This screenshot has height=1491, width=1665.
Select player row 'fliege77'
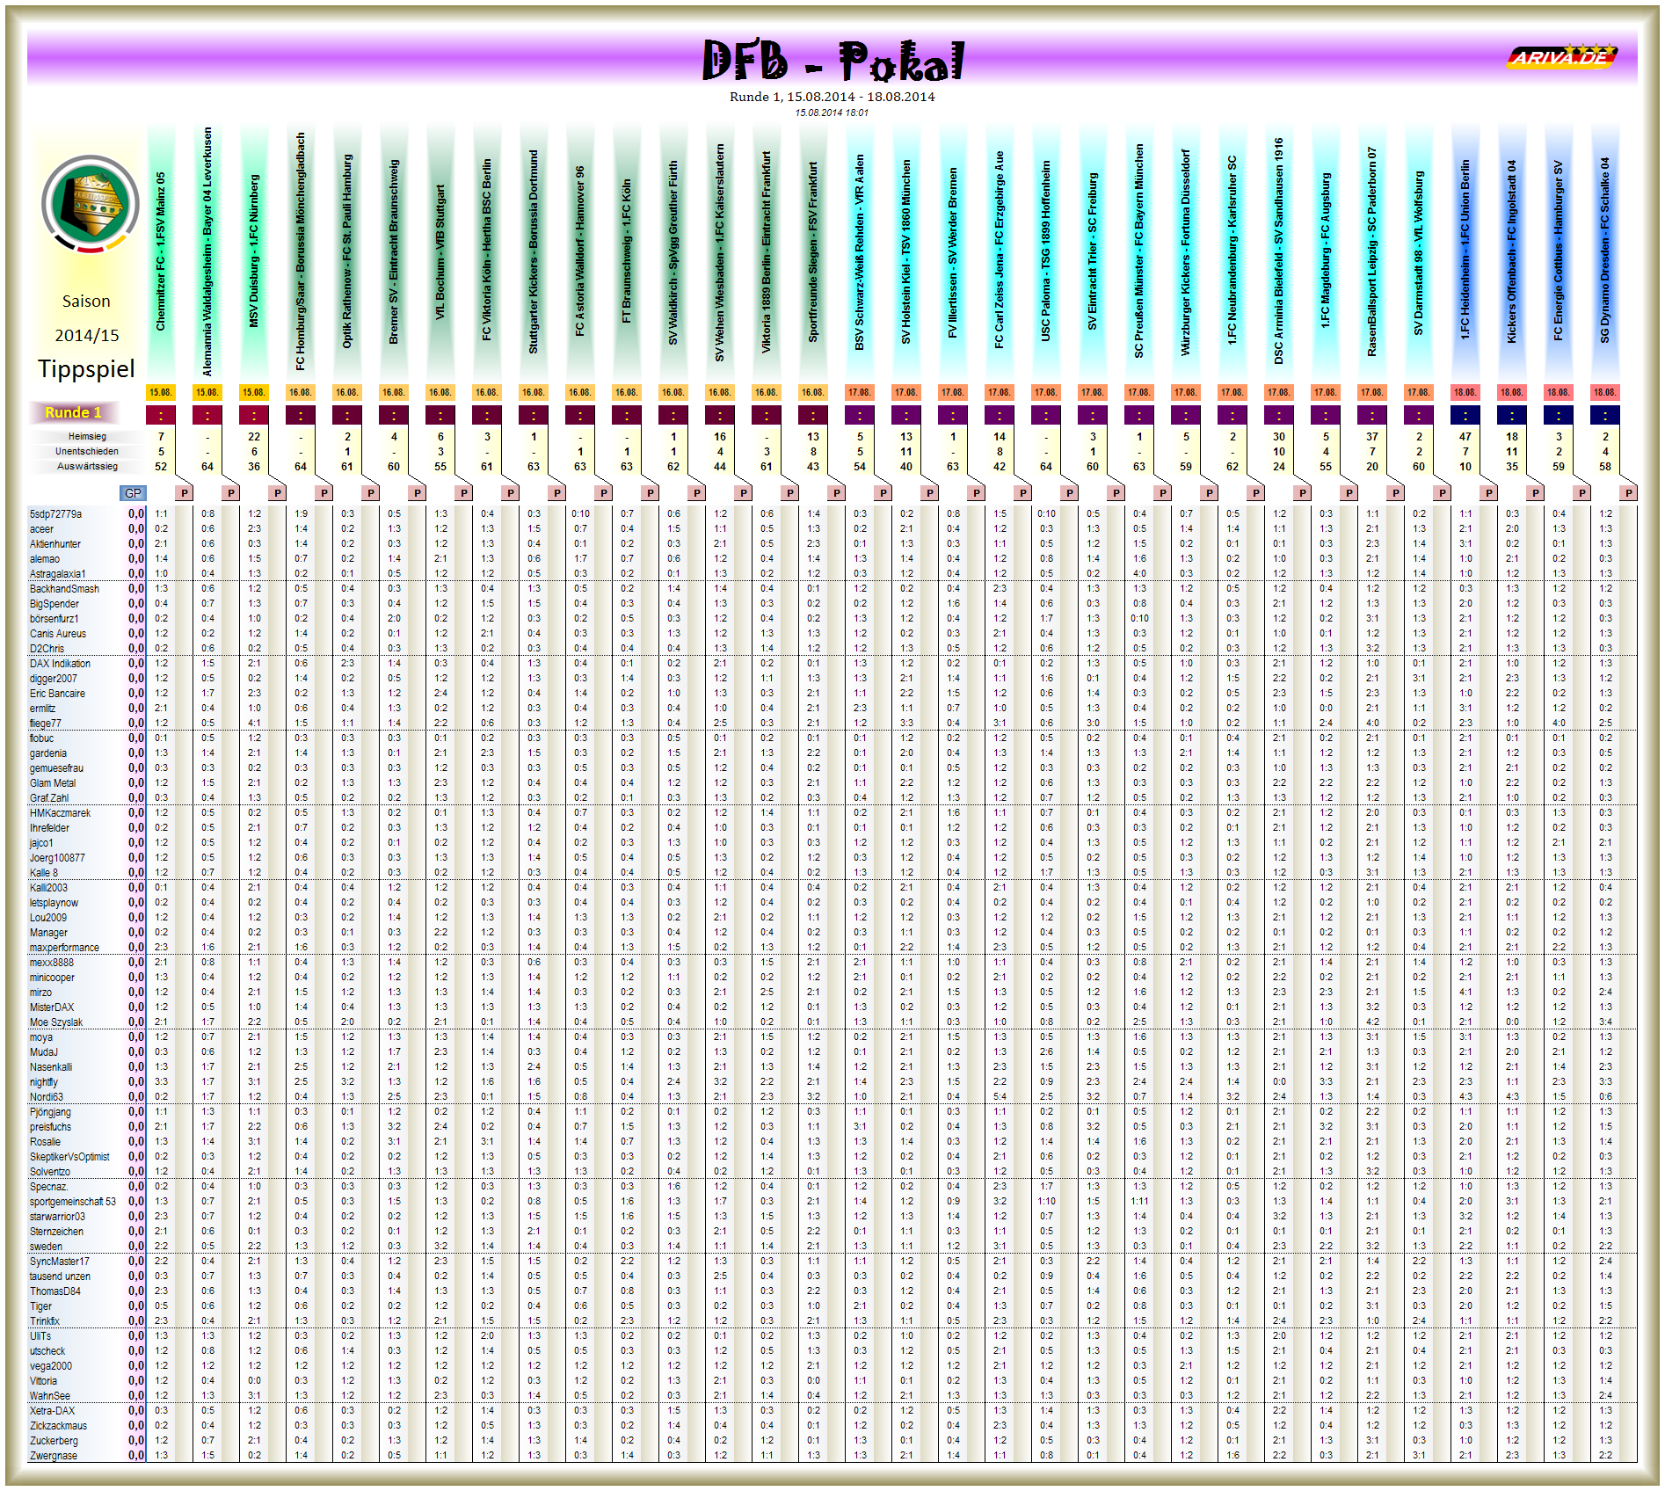pyautogui.click(x=832, y=723)
